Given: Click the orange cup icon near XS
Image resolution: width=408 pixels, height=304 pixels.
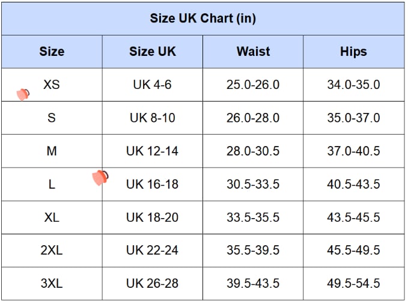Looking at the screenshot, I should click(x=23, y=94).
